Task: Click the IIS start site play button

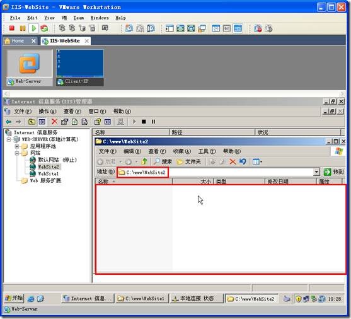Action: pyautogui.click(x=134, y=122)
